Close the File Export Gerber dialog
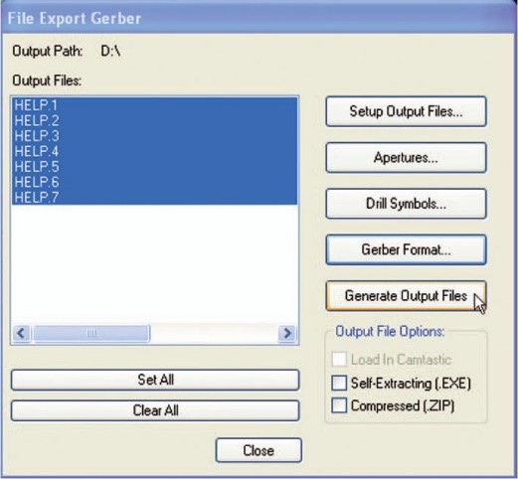 [x=259, y=450]
